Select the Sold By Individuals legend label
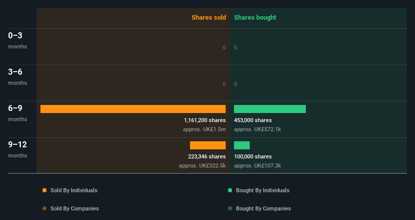The height and width of the screenshot is (220, 415). (74, 190)
